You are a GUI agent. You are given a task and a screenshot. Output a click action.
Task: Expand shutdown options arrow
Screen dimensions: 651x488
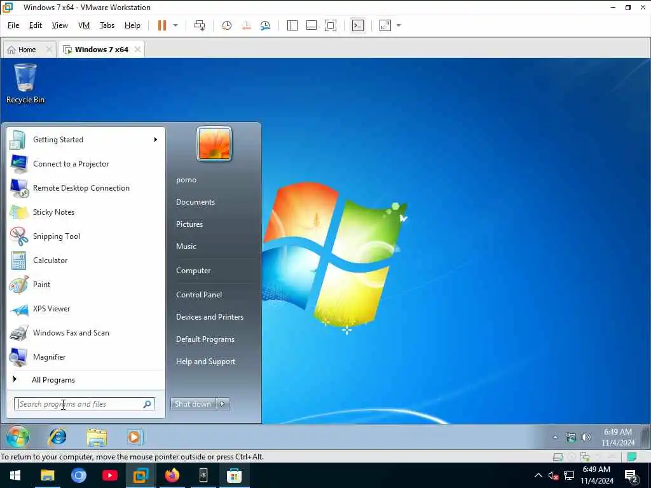click(x=223, y=403)
